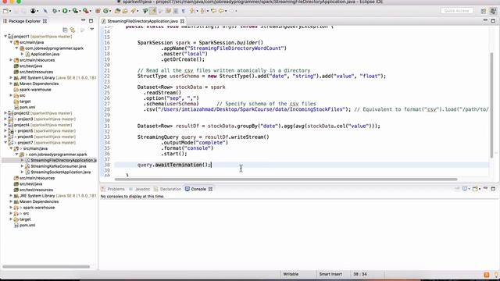500x281 pixels.
Task: Click the editor horizontal scrollbar
Action: click(x=286, y=179)
